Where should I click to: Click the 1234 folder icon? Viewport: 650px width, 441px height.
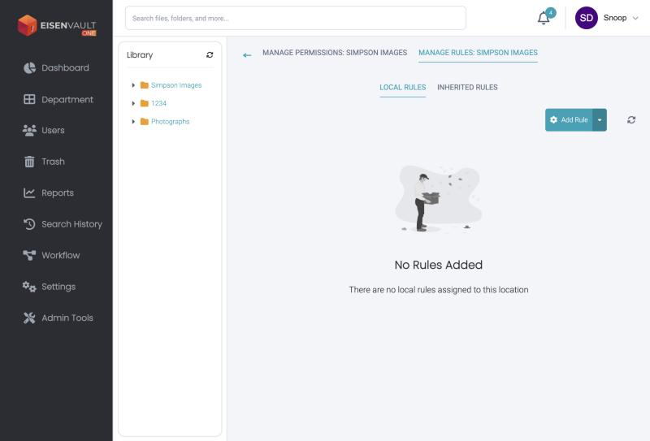tap(145, 104)
